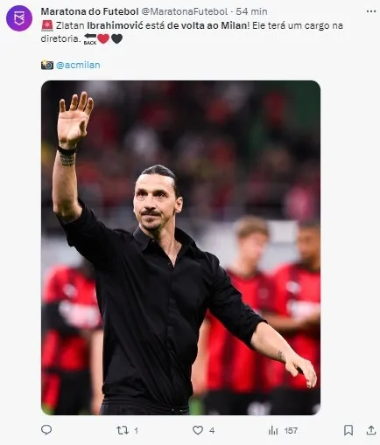Click the camera emoji before @acmilan
380x445 pixels.
click(47, 65)
